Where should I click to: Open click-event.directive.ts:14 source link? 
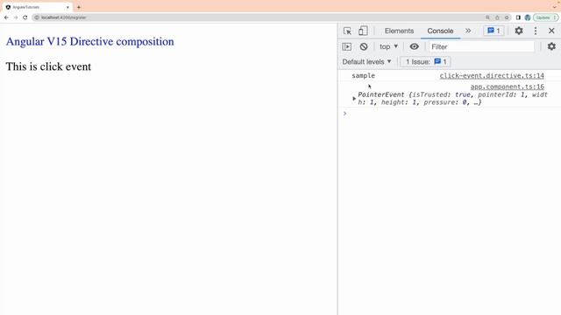pos(492,76)
